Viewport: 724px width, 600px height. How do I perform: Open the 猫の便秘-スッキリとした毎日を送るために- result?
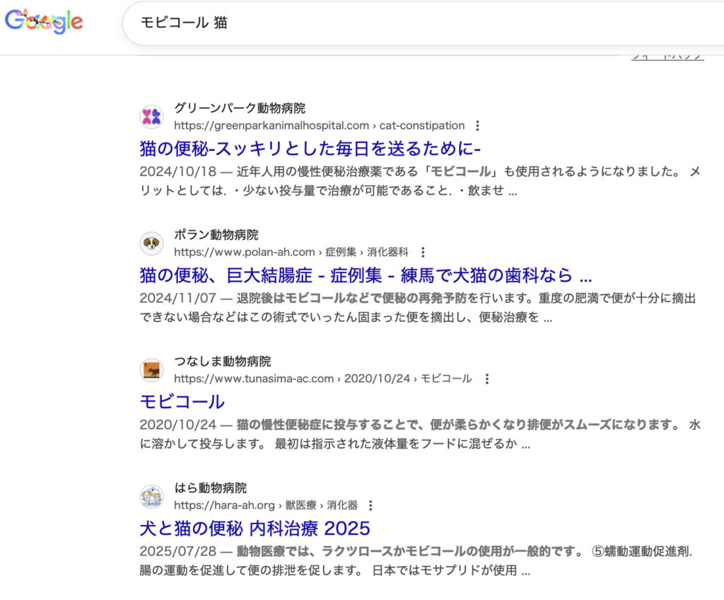coord(310,149)
